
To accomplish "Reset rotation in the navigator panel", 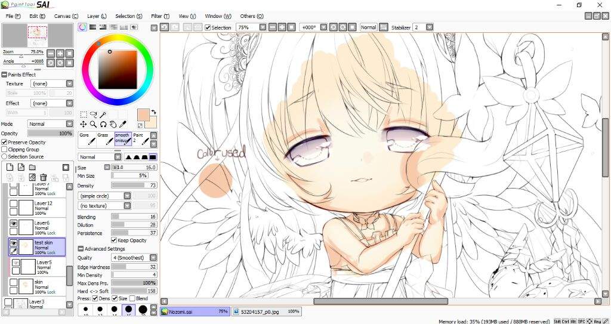I will click(70, 63).
